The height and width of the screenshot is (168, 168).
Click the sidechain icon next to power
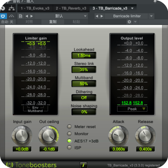pos(11,16)
